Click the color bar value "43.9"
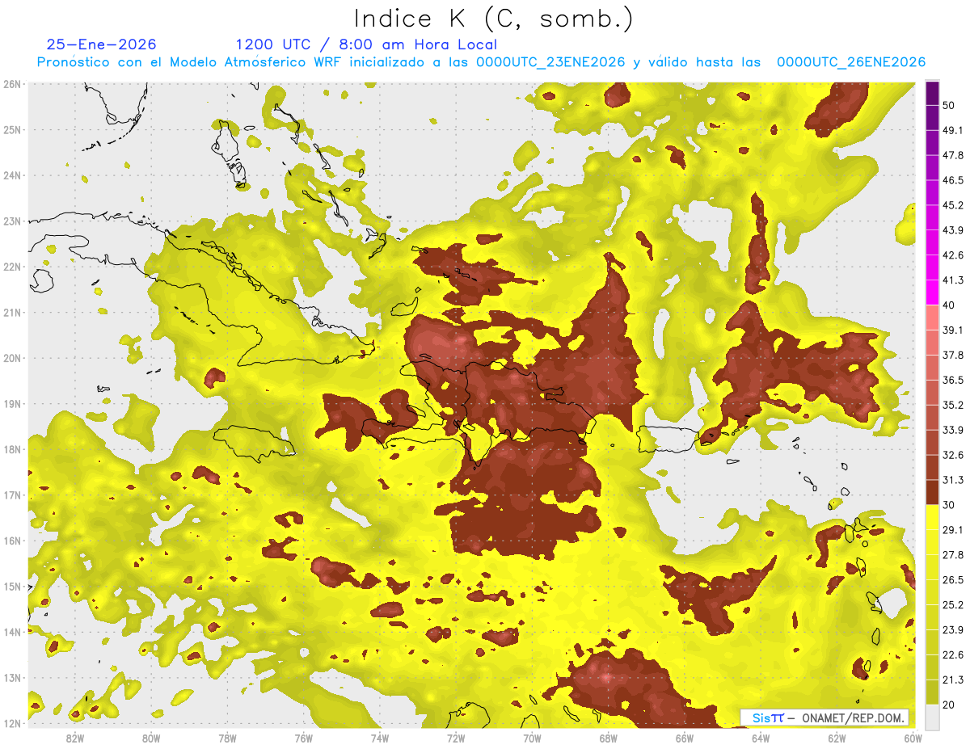This screenshot has width=970, height=749. point(953,230)
